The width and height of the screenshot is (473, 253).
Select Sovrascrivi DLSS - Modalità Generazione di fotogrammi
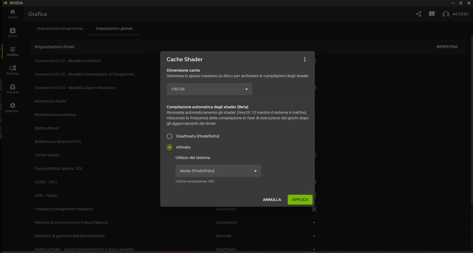coord(84,74)
